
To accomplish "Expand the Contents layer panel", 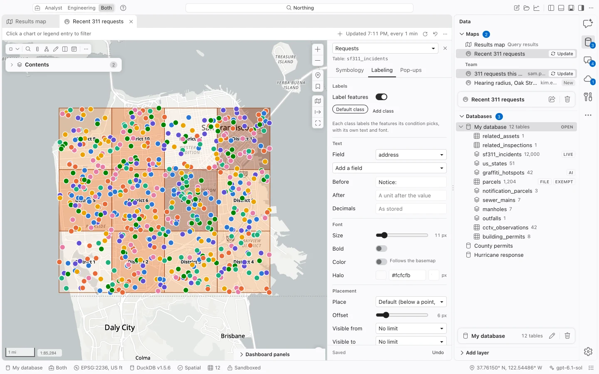I will pos(12,65).
